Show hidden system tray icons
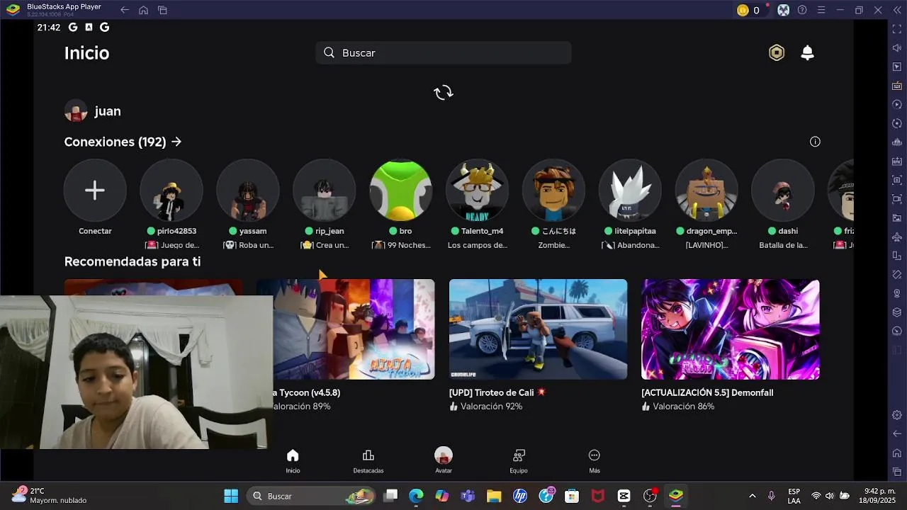 pos(752,496)
